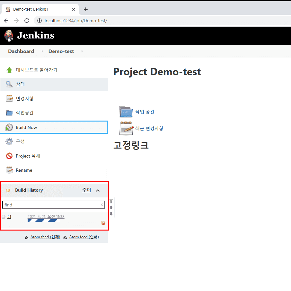Click the Build Now clock icon
Viewport: 291px width, 291px height.
[9, 127]
